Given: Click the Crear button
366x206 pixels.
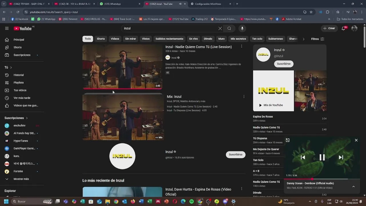Looking at the screenshot, I should pos(329,28).
